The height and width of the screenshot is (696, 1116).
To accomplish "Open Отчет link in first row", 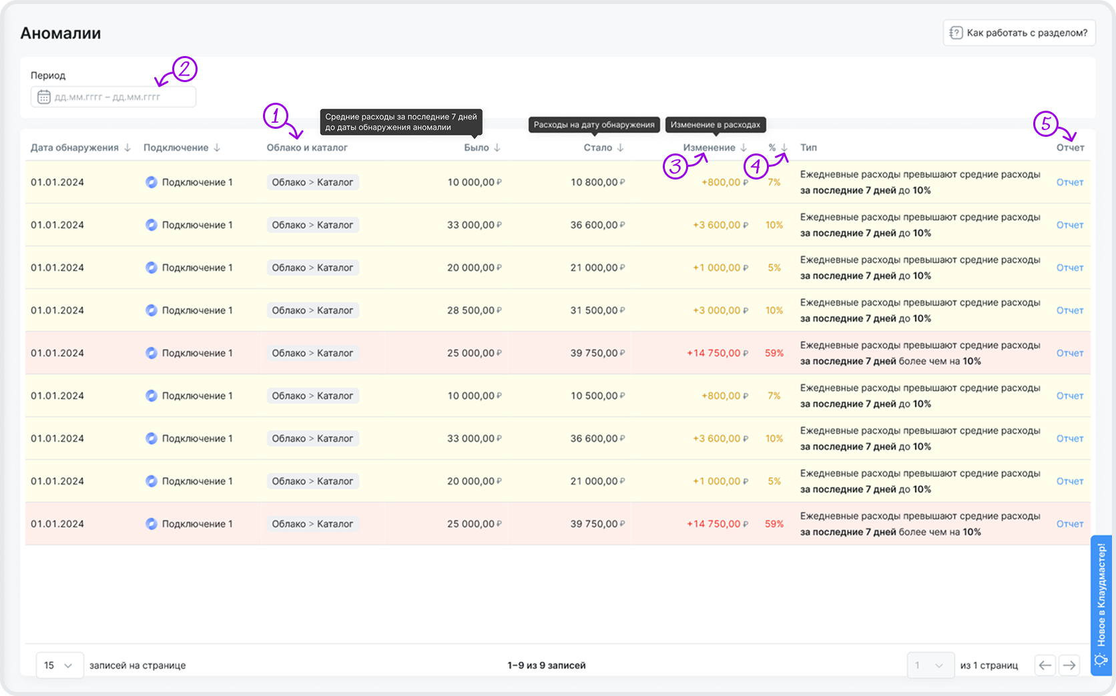I will tap(1069, 182).
